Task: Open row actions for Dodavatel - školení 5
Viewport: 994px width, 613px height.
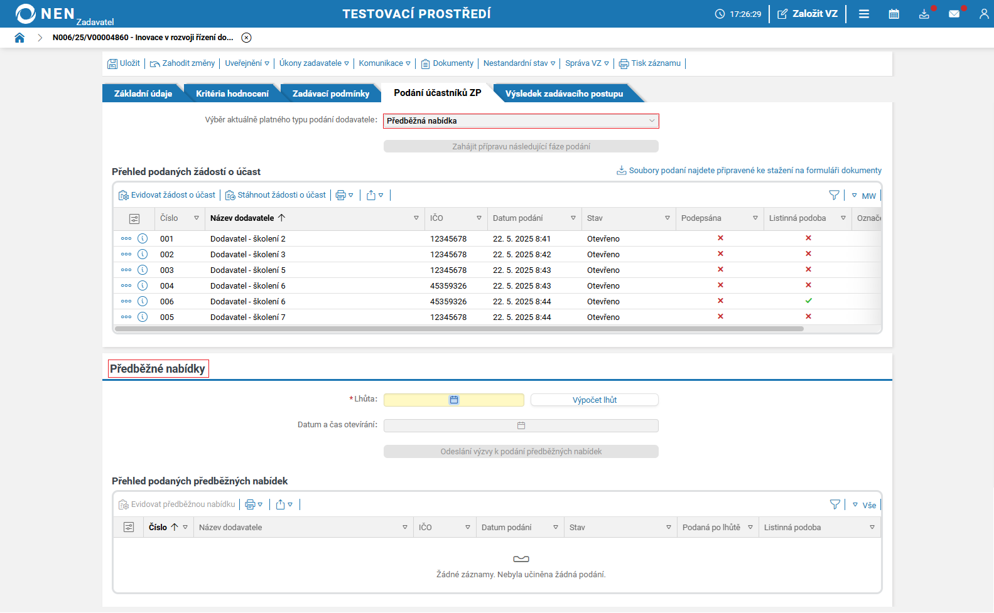Action: tap(126, 270)
